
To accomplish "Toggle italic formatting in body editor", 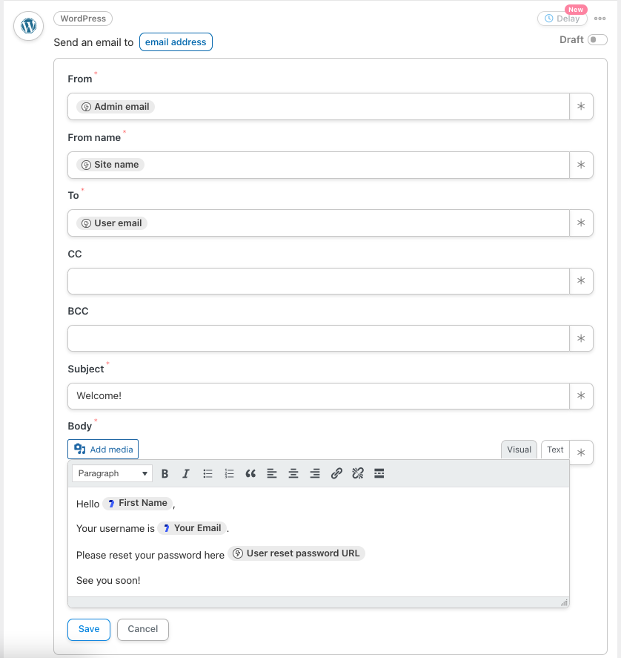I will (186, 474).
